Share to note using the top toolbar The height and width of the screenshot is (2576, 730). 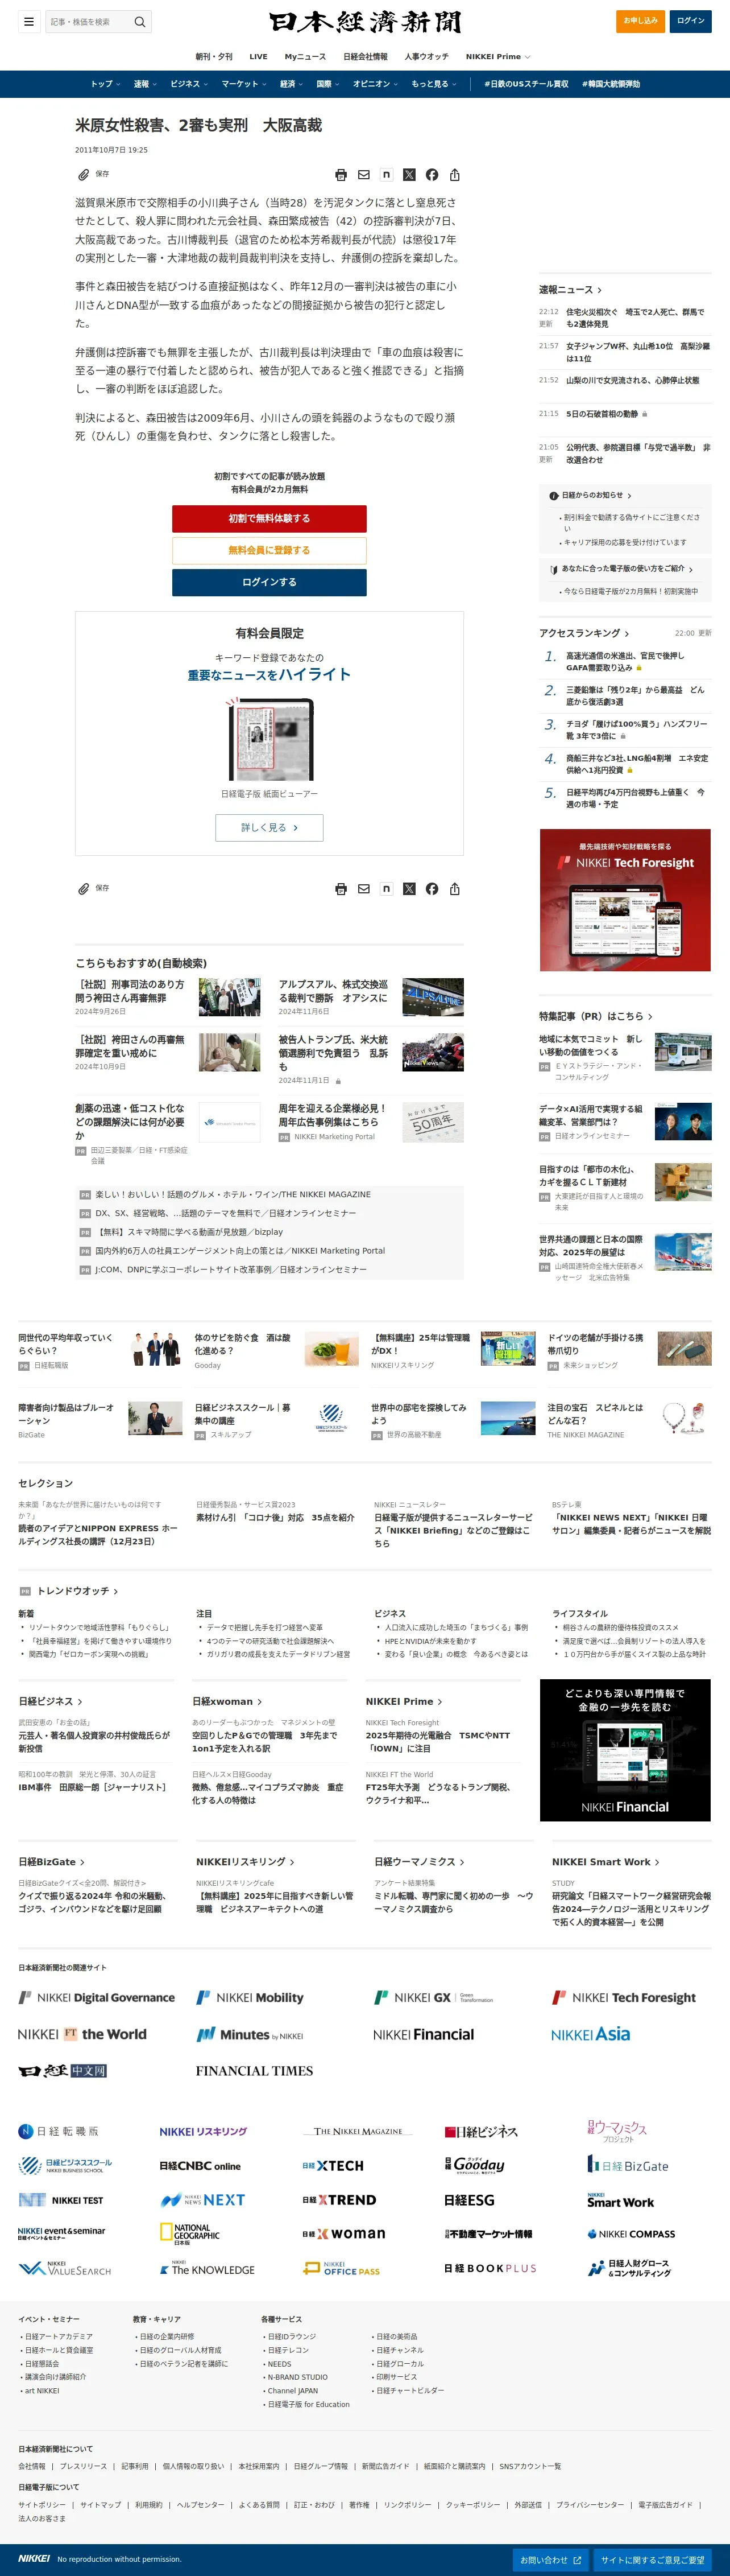[x=387, y=175]
